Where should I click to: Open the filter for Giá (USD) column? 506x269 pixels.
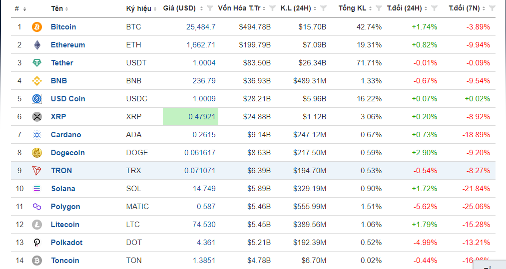(210, 8)
